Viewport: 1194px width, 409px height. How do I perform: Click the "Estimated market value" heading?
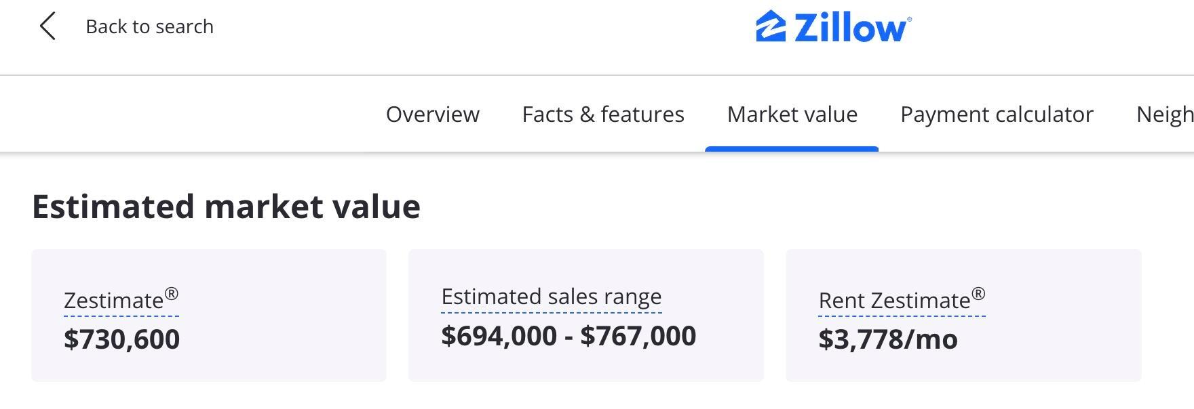(x=226, y=207)
